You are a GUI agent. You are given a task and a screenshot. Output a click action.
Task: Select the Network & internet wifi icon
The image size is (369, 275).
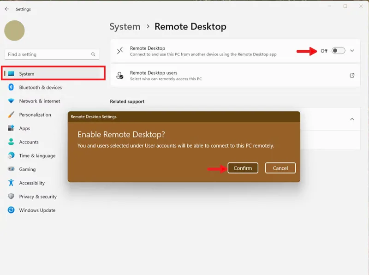pyautogui.click(x=11, y=101)
